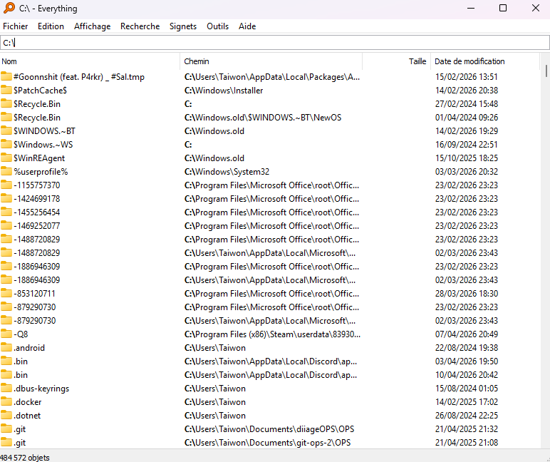The image size is (550, 462).
Task: Select folder icon next to -Q8
Action: pyautogui.click(x=6, y=334)
